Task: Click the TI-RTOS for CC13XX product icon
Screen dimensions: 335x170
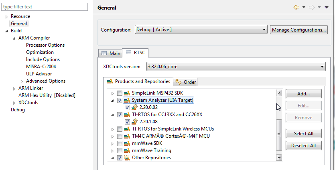Action: coord(127,115)
